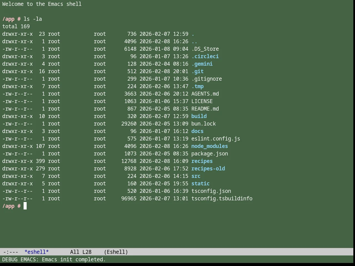
Task: Open the .git directory entry
Action: coord(197,71)
